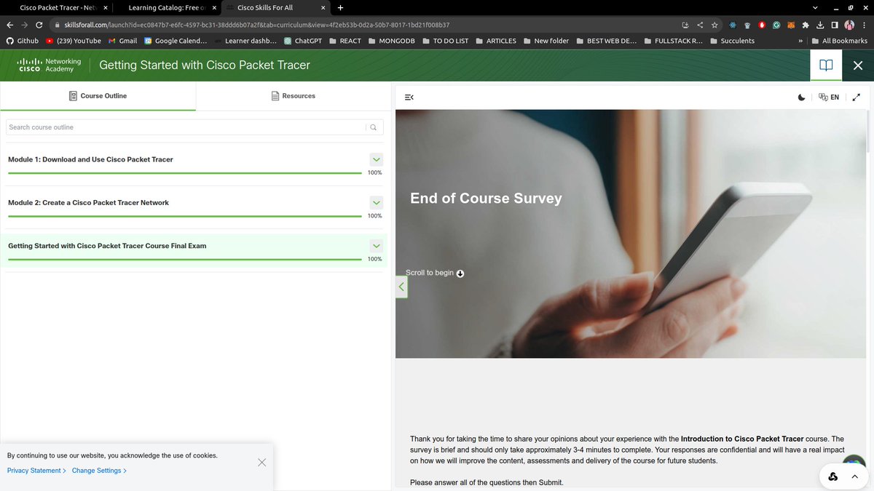874x491 pixels.
Task: Dismiss the cookie notice with the X
Action: pos(261,463)
